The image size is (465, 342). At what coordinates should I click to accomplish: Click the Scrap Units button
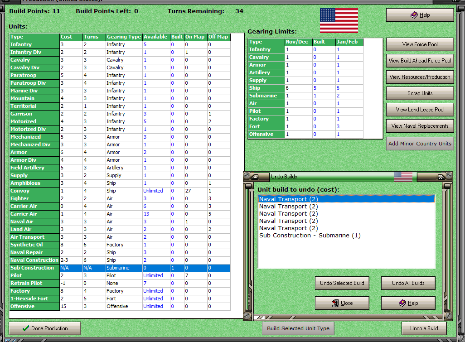420,93
